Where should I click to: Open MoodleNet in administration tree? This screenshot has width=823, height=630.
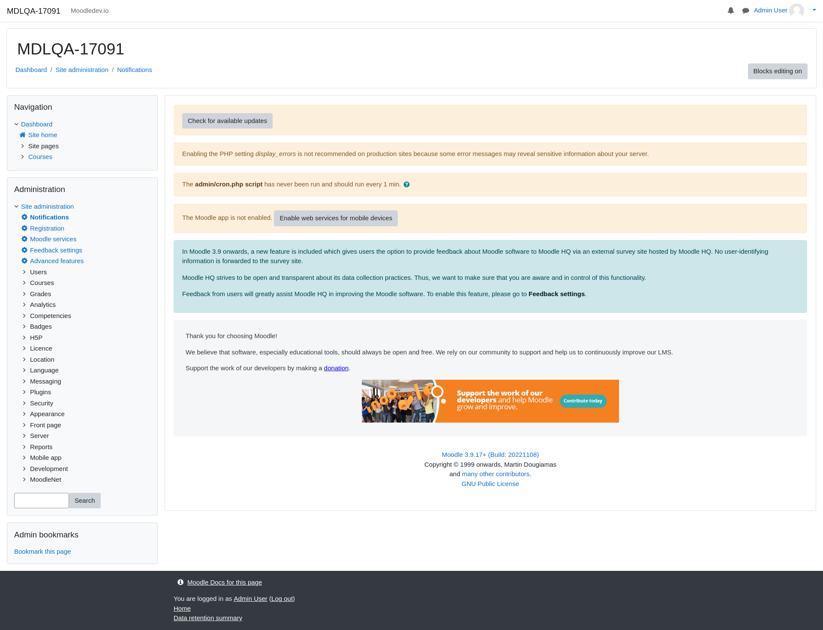click(45, 480)
